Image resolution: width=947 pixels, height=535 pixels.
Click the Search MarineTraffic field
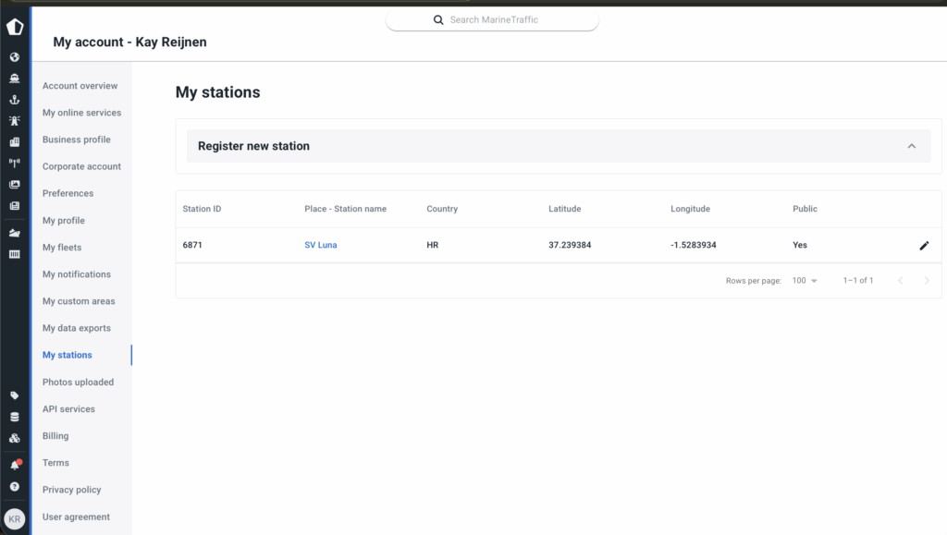point(493,19)
